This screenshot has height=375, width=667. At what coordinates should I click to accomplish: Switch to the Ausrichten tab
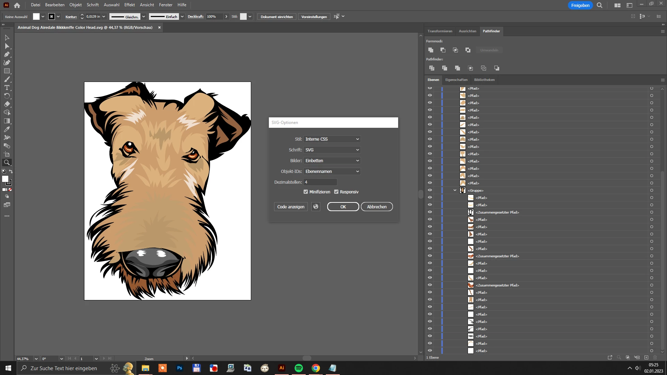[467, 31]
